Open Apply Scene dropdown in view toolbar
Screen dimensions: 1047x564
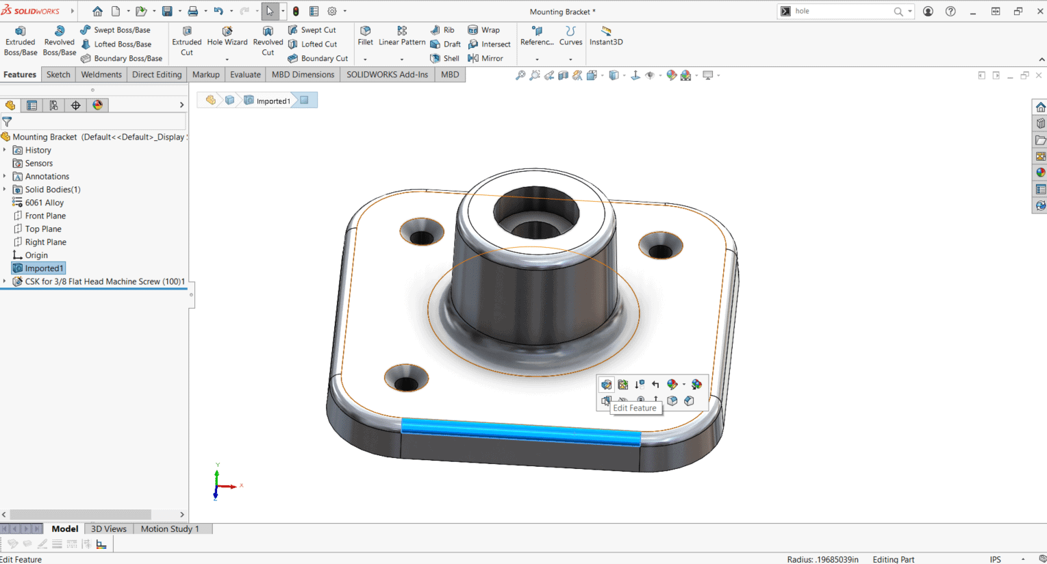point(696,75)
